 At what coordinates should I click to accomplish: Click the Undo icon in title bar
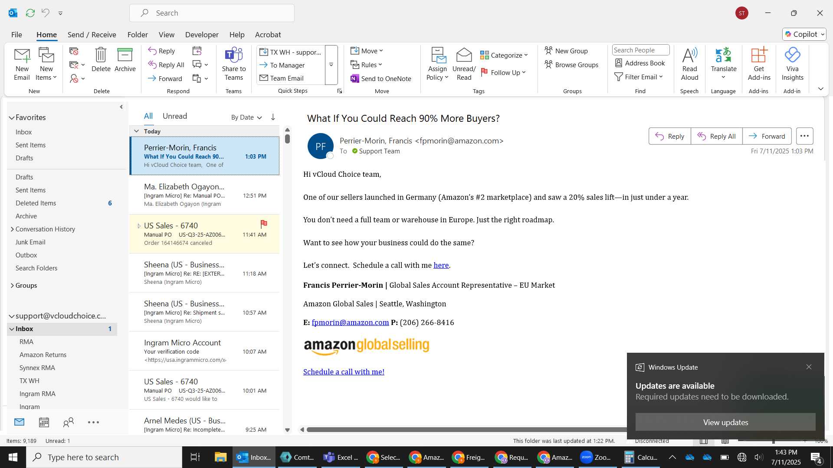(x=45, y=13)
